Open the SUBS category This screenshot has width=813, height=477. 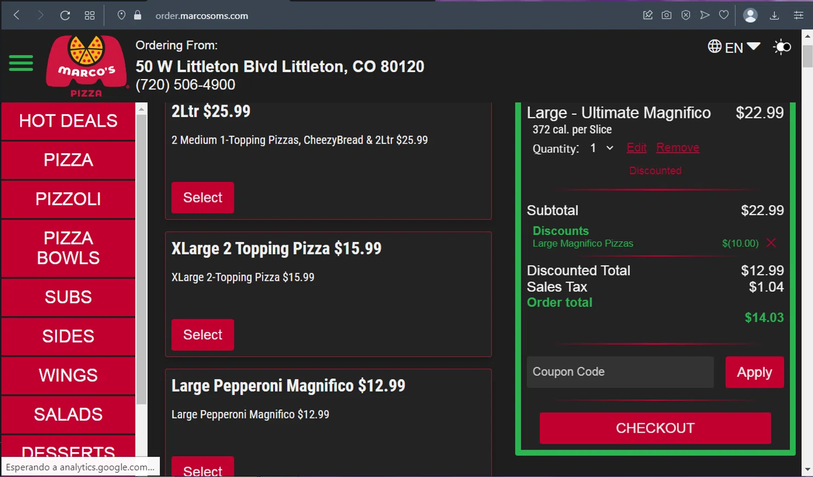68,297
